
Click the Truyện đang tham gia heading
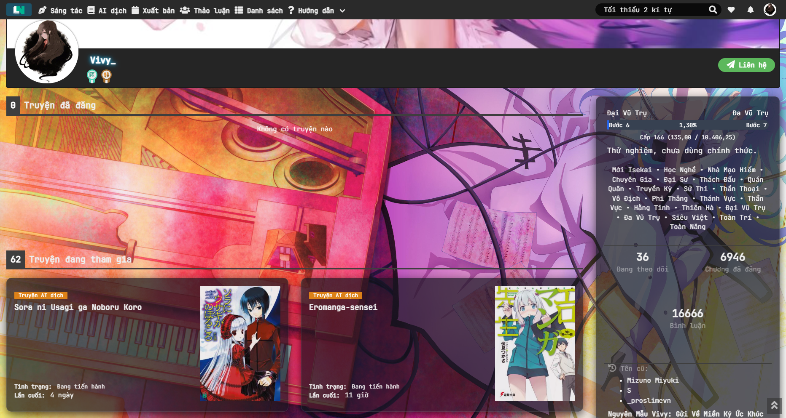pyautogui.click(x=80, y=259)
